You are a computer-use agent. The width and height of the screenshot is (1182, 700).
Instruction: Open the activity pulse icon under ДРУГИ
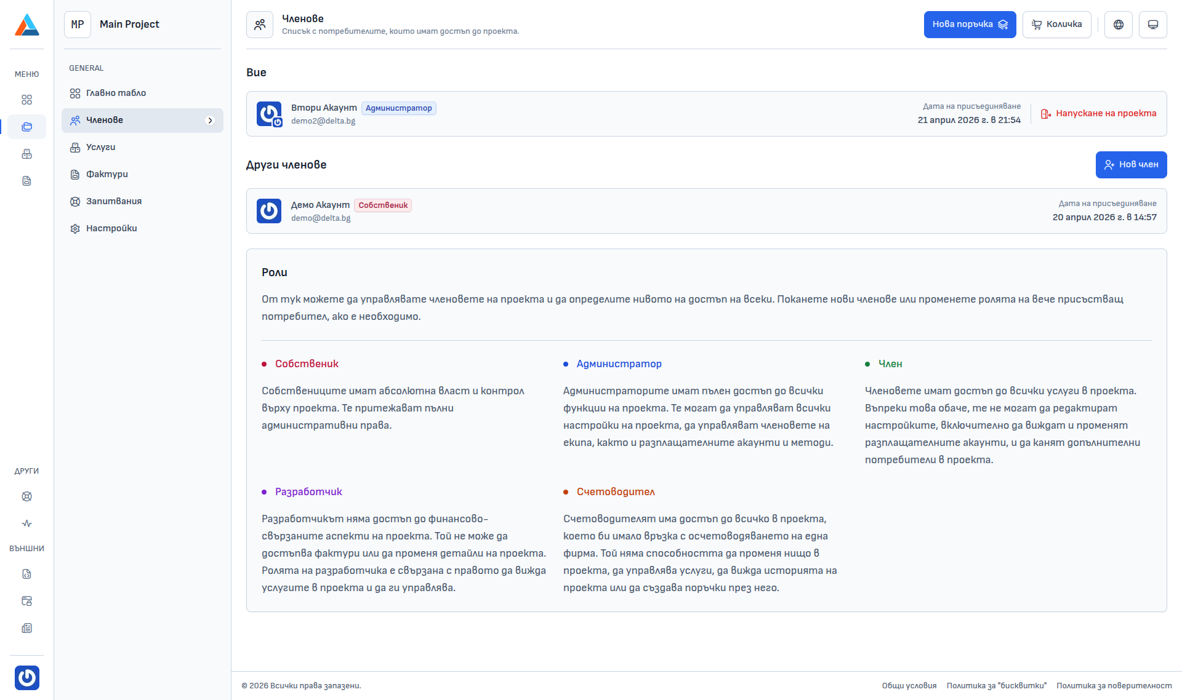(x=26, y=523)
